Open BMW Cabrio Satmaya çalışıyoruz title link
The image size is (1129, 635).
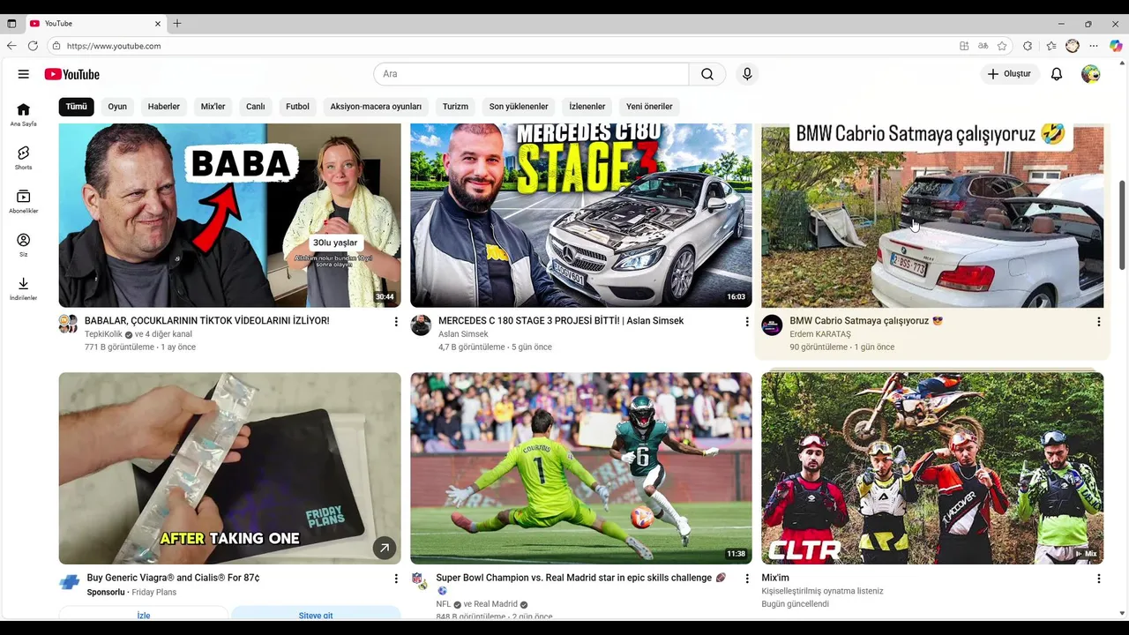(866, 321)
